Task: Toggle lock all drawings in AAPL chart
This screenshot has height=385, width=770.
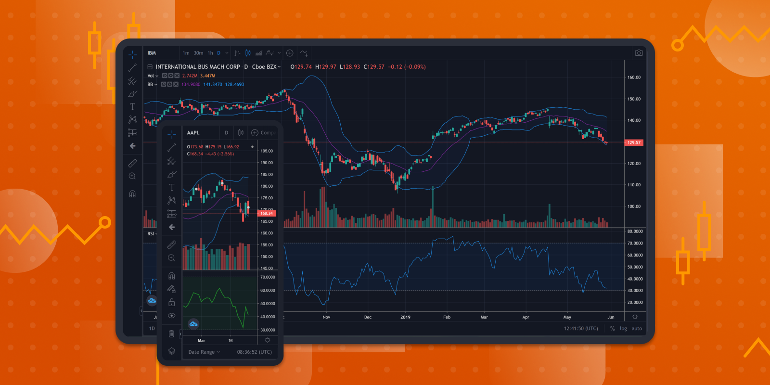Action: point(172,302)
